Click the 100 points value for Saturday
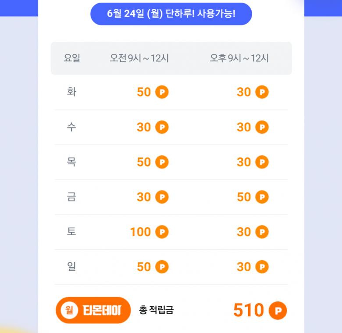The width and height of the screenshot is (342, 333). [140, 232]
